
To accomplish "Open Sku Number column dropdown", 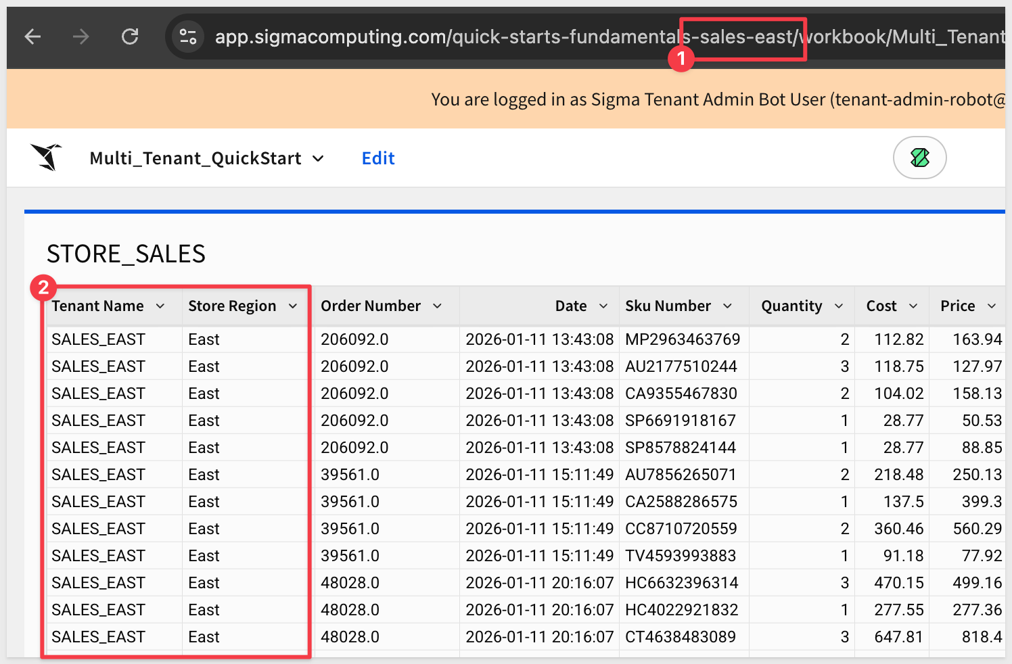I will 728,306.
